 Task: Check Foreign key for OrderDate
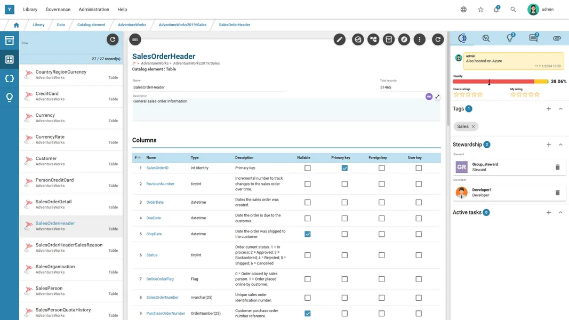click(x=381, y=203)
